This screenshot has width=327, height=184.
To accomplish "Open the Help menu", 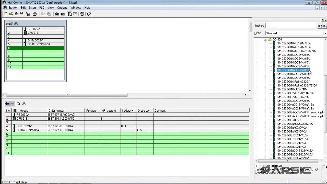I will pyautogui.click(x=87, y=8).
